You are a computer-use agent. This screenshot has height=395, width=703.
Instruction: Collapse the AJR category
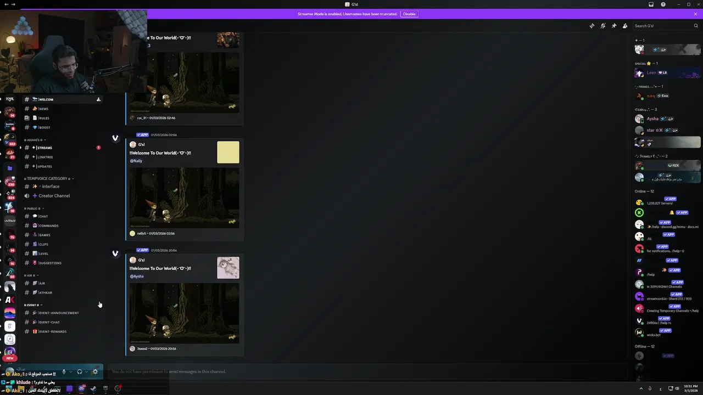tap(31, 275)
